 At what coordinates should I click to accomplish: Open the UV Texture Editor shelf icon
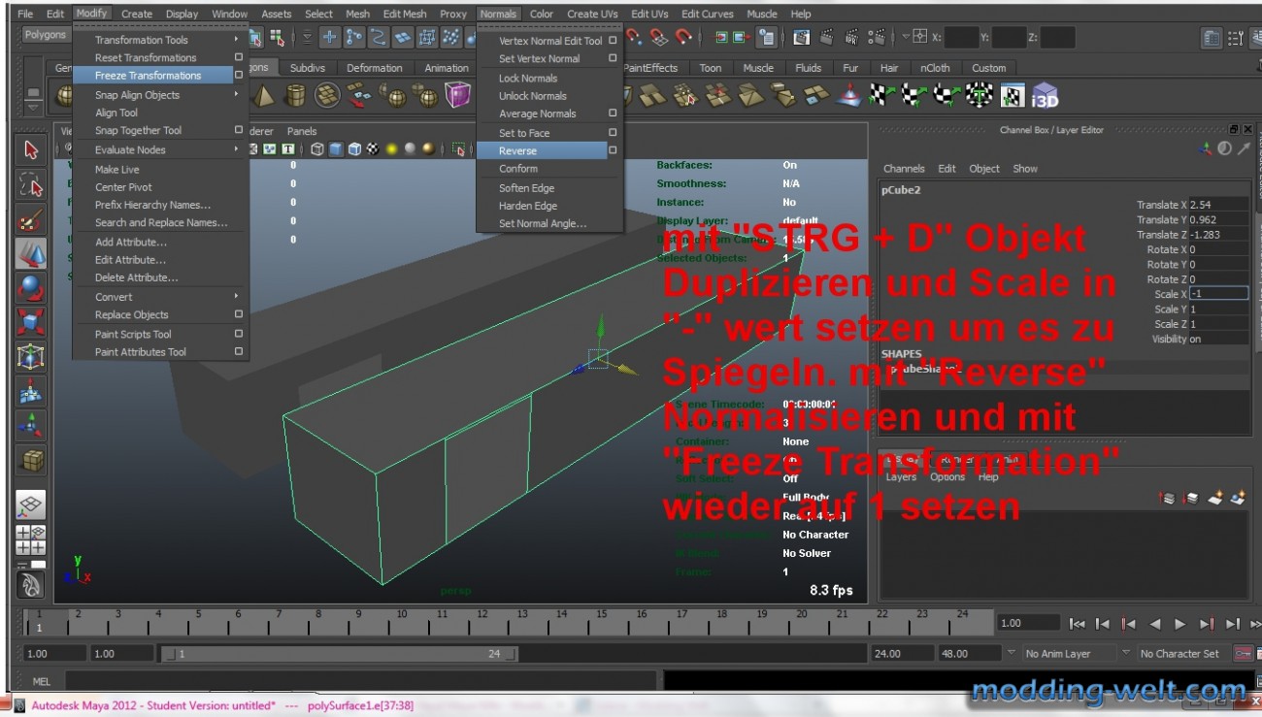[1013, 95]
